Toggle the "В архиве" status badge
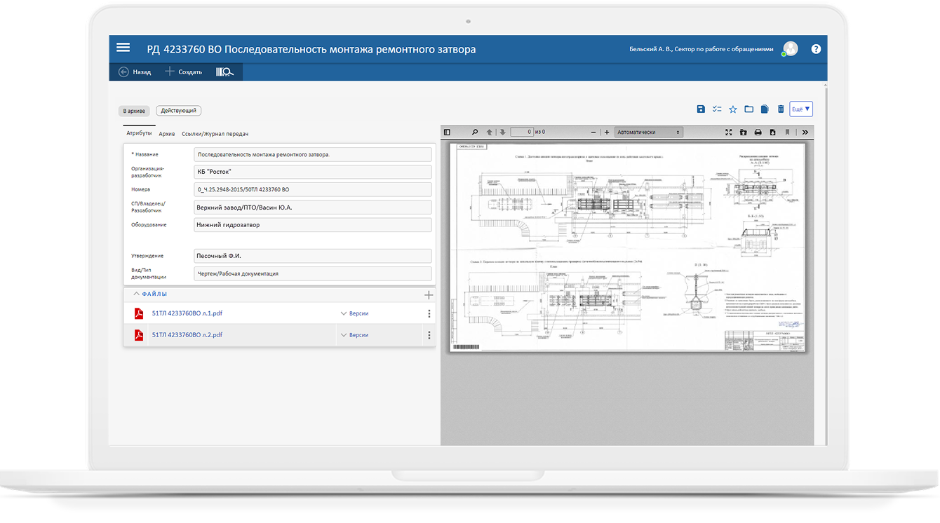Viewport: 940px width, 523px height. pyautogui.click(x=134, y=111)
